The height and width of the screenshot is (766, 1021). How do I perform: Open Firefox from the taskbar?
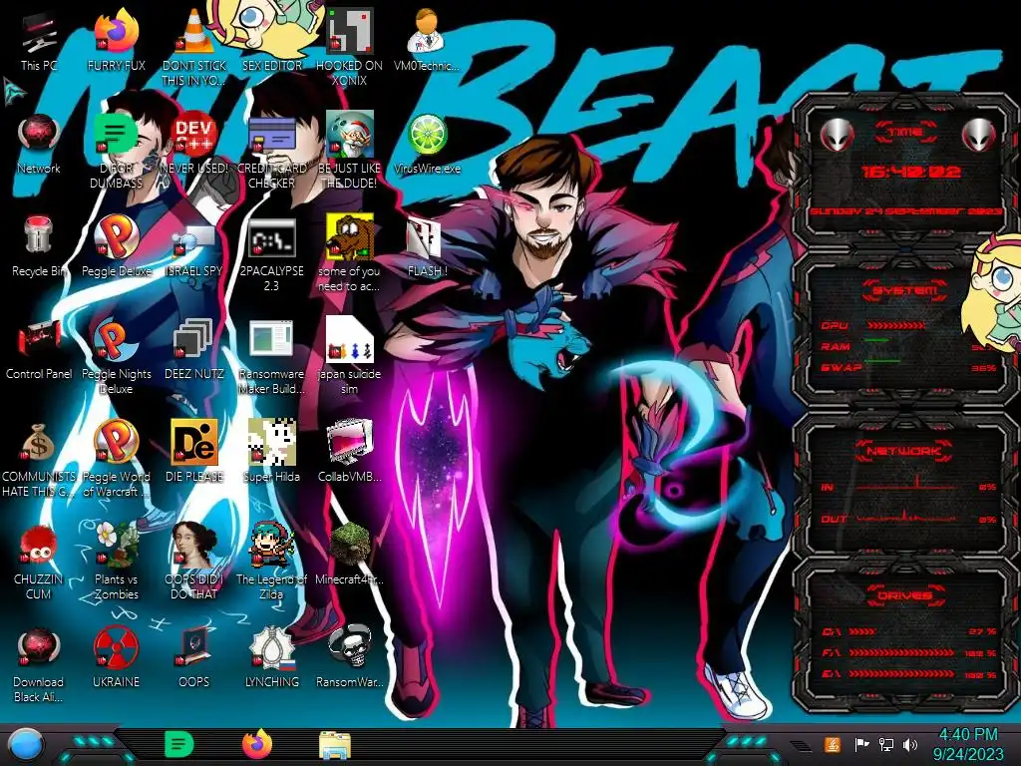point(257,744)
